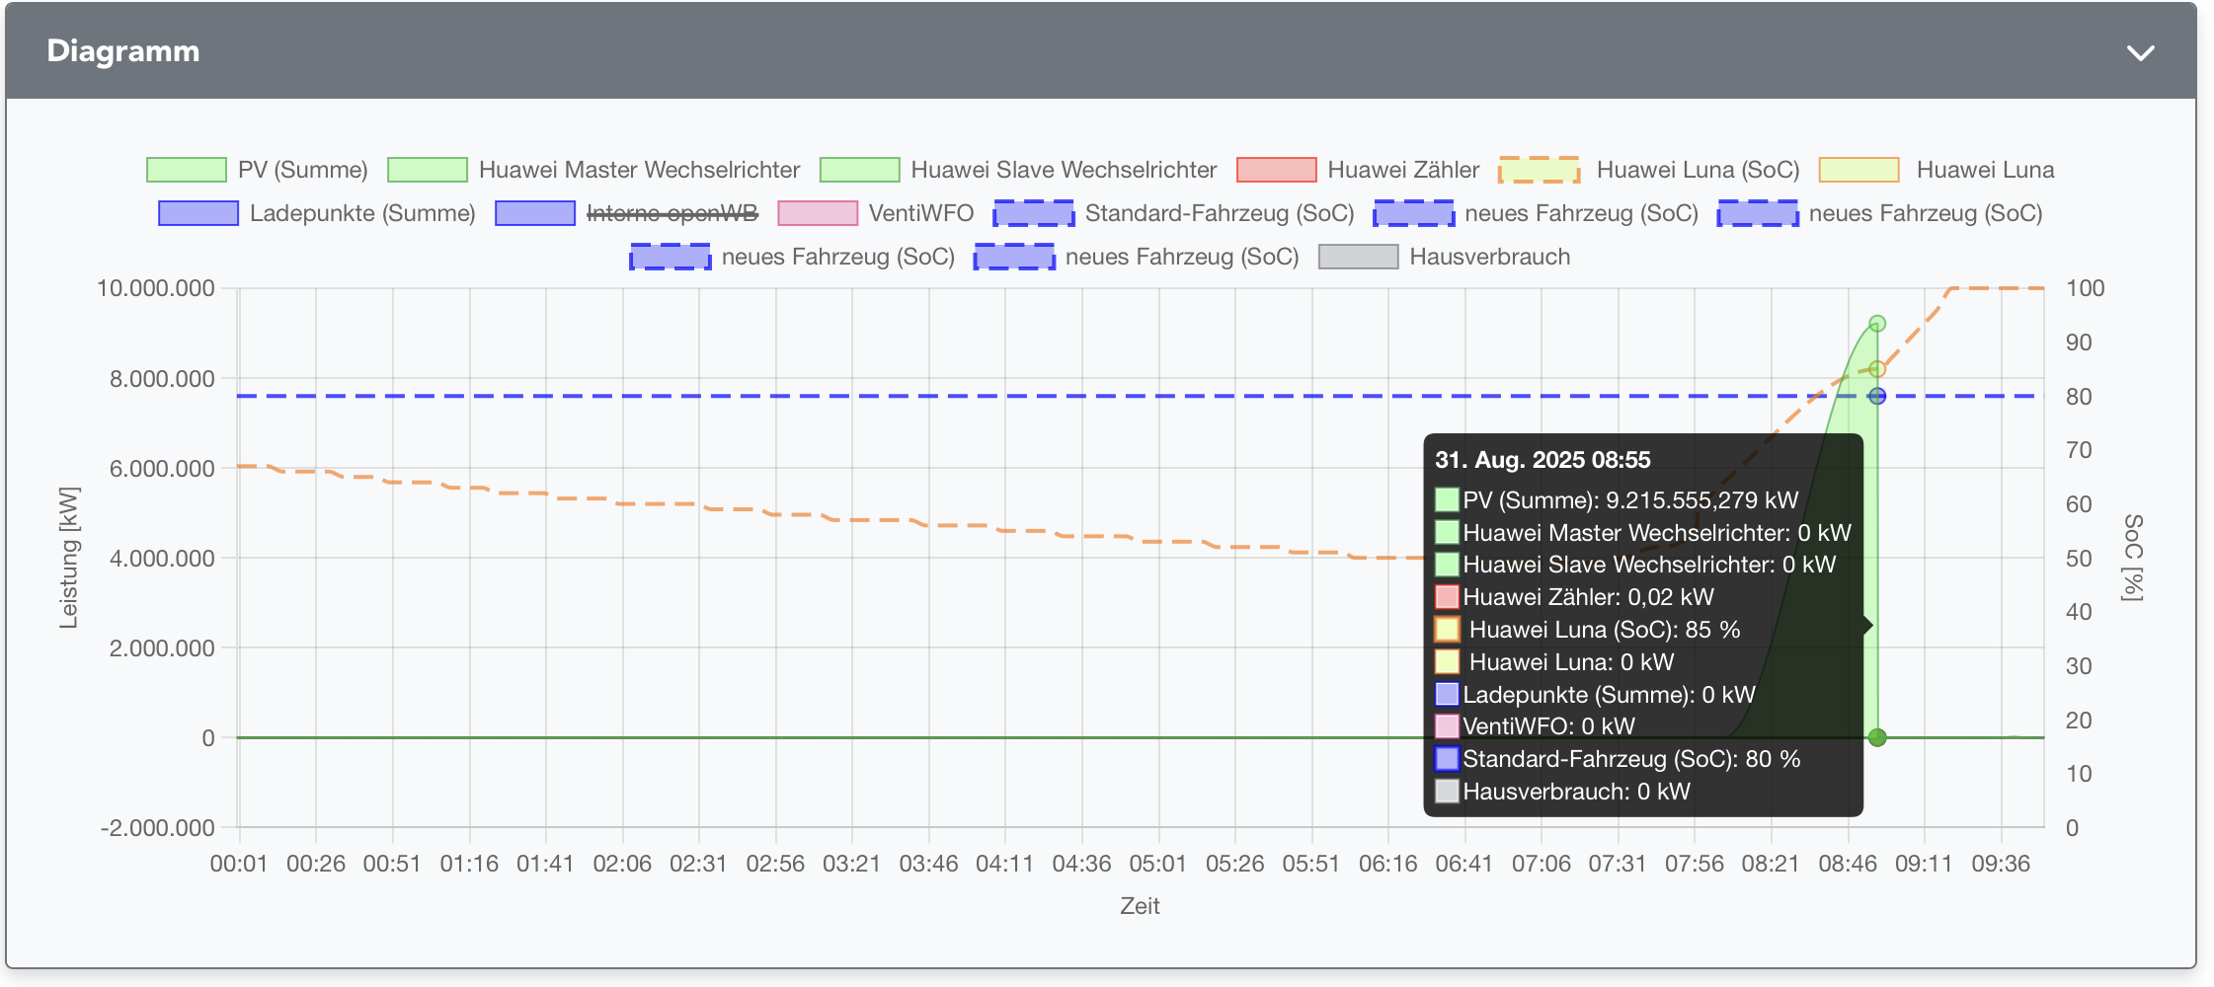Select blue data point on dashed 80% line
Screen dimensions: 2214x987
[1877, 396]
